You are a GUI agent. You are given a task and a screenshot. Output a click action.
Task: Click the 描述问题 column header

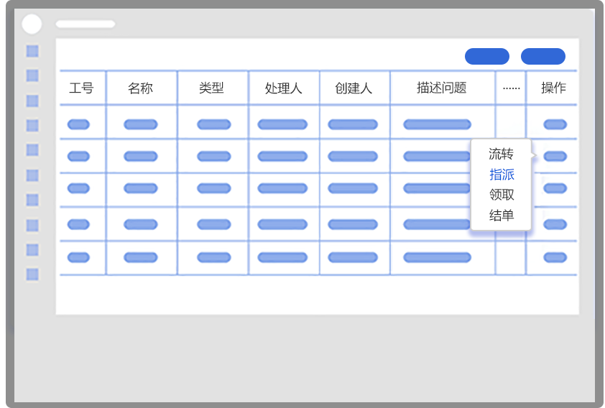coord(442,88)
